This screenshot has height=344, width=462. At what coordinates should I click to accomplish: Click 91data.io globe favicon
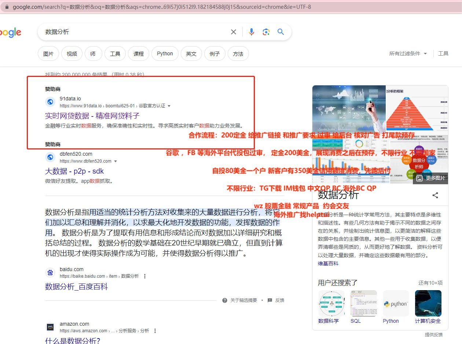click(50, 102)
